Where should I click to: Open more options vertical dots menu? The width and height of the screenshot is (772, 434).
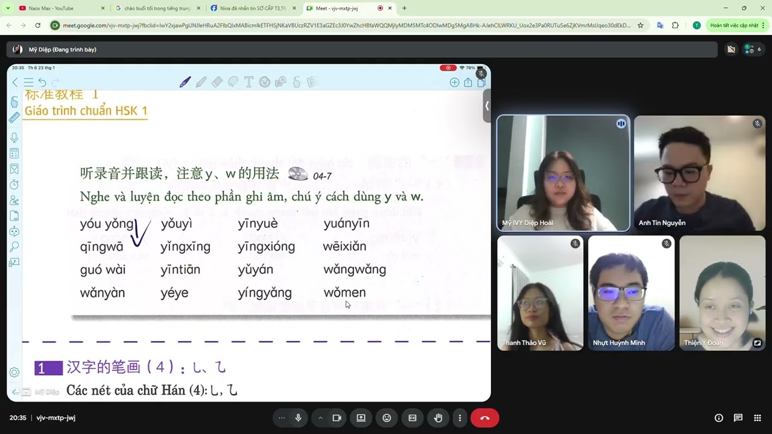[460, 418]
